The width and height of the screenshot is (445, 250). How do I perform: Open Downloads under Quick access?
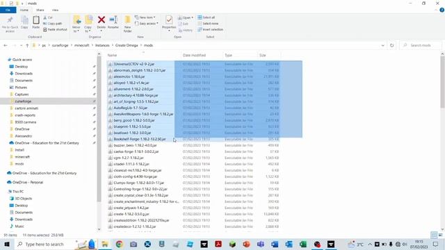coord(24,74)
